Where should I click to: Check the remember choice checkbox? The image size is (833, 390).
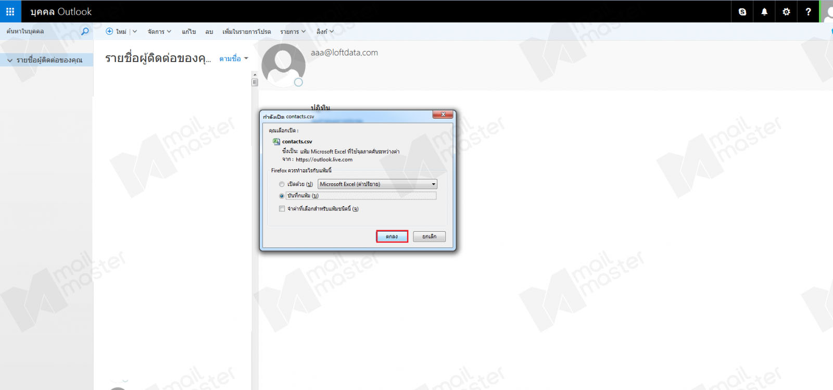pos(282,209)
